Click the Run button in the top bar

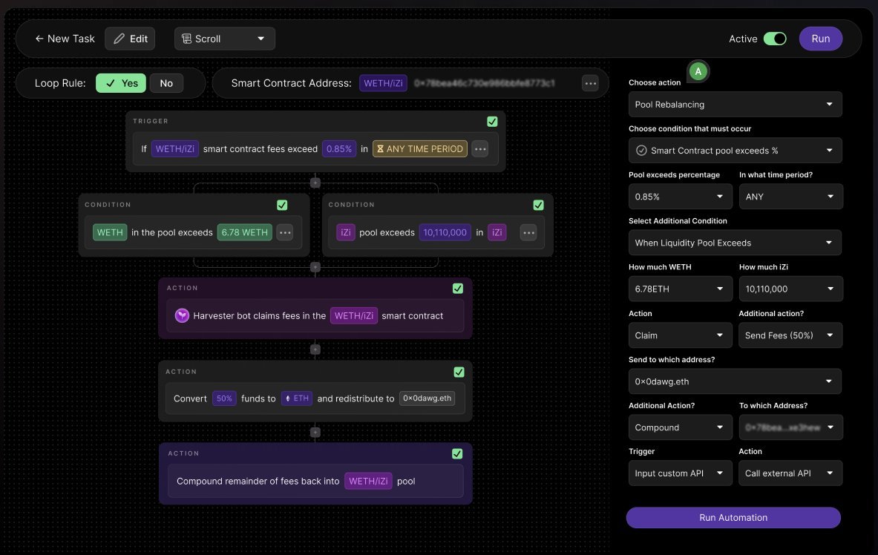click(820, 38)
